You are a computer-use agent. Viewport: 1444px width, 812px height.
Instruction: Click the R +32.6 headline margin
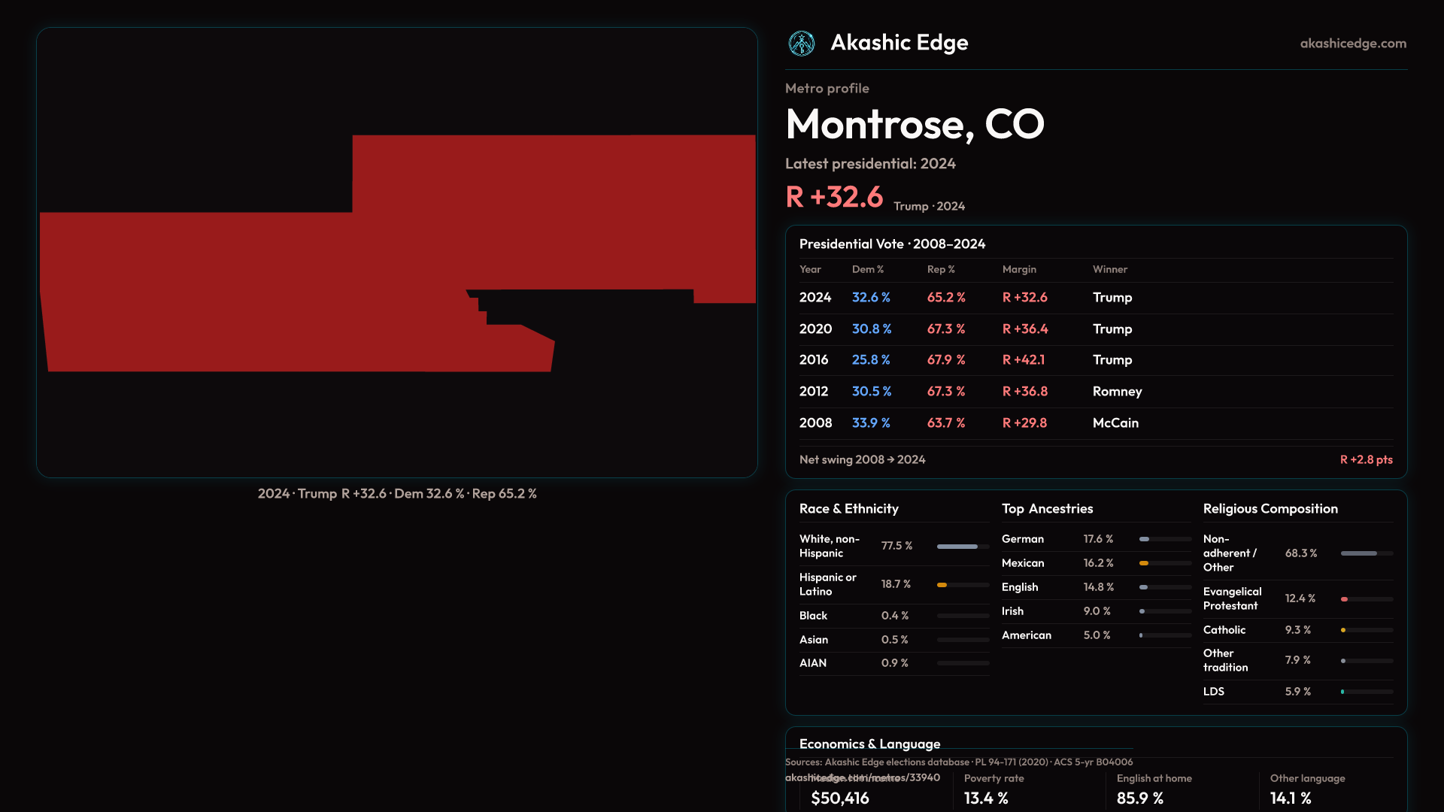(834, 197)
